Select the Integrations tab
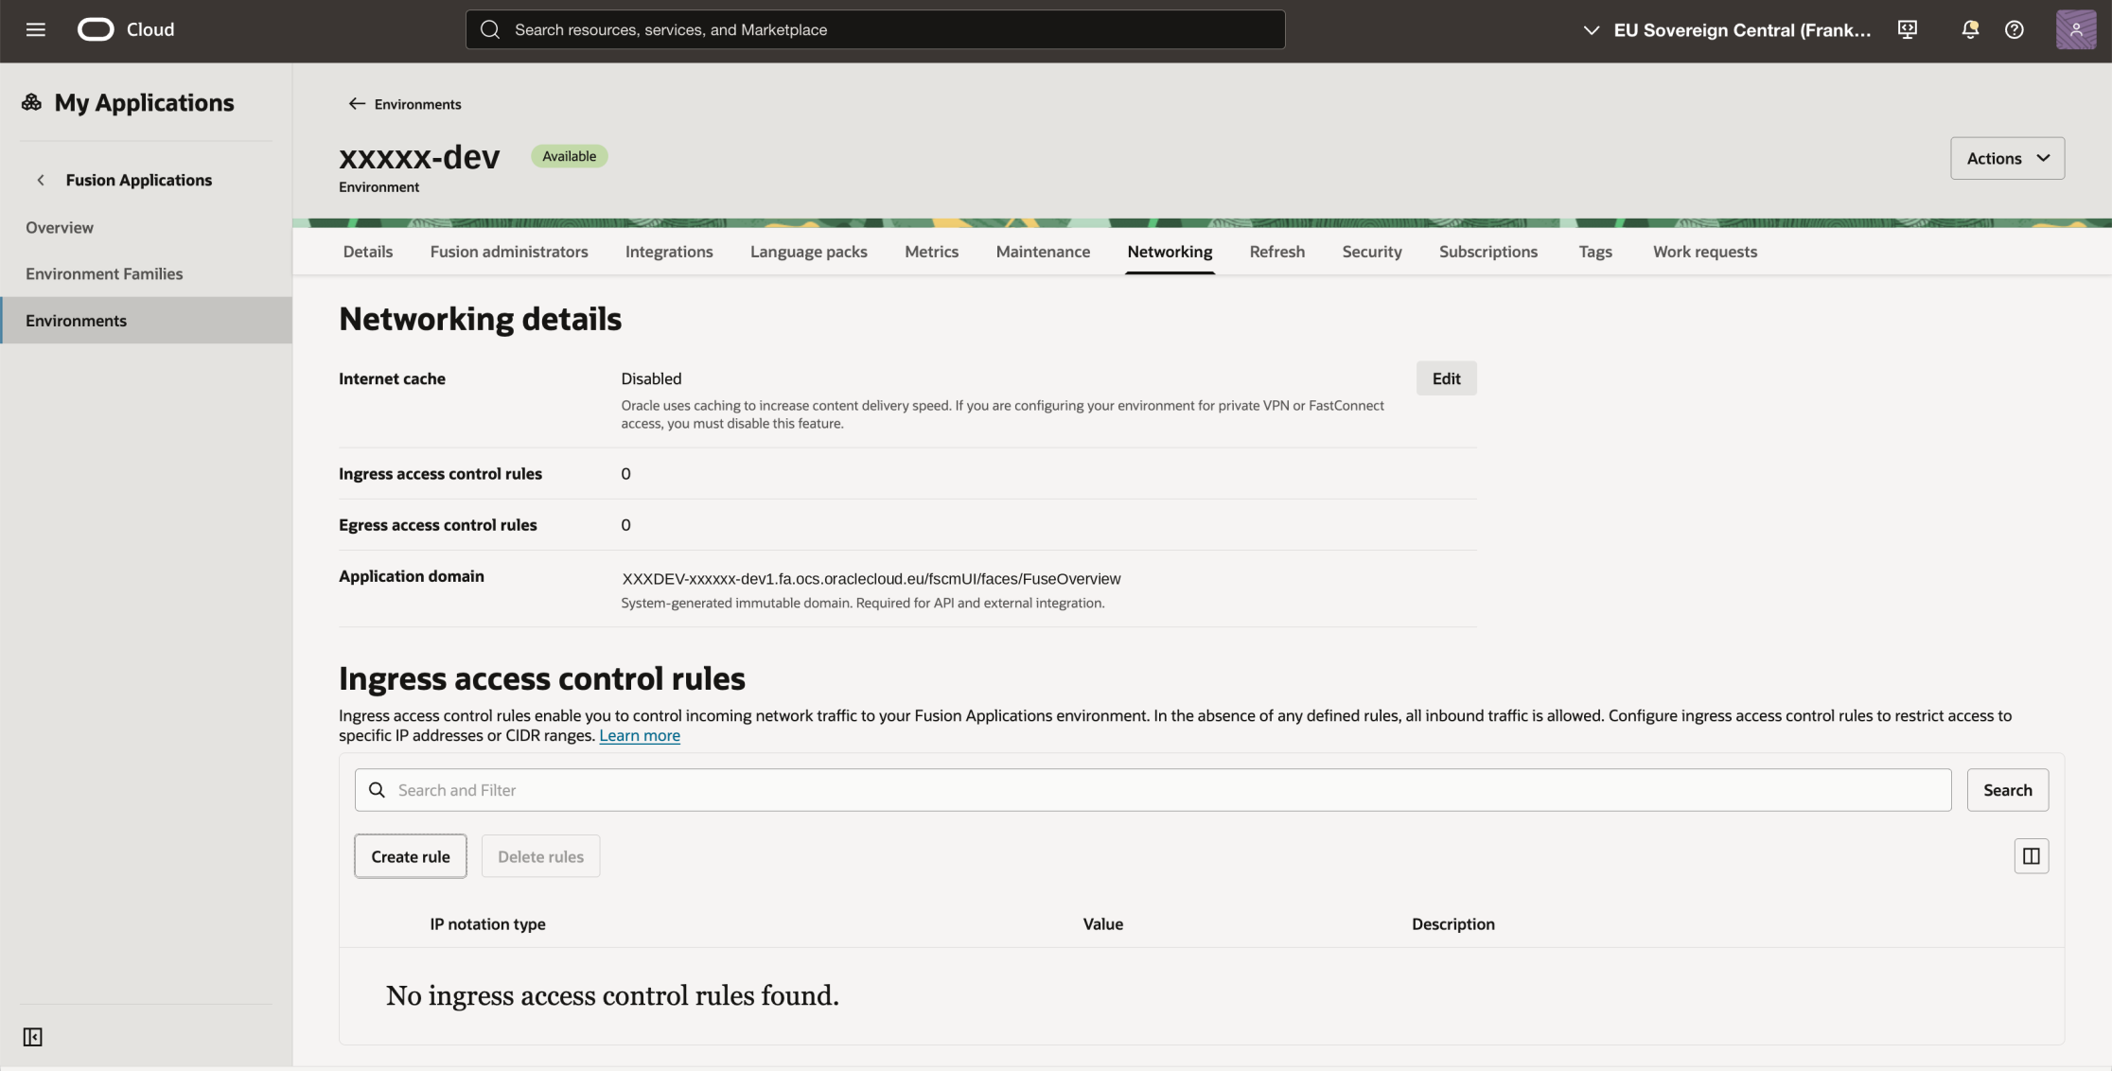The image size is (2112, 1071). tap(669, 252)
